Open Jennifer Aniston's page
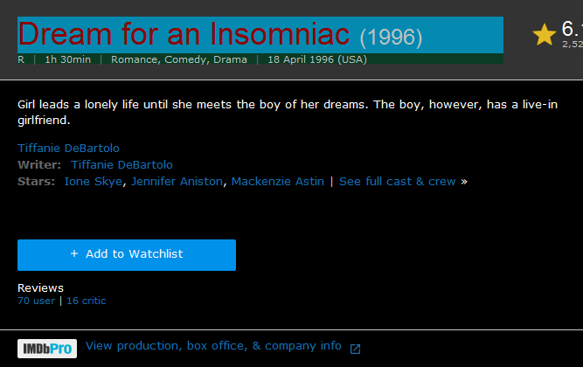 (177, 182)
